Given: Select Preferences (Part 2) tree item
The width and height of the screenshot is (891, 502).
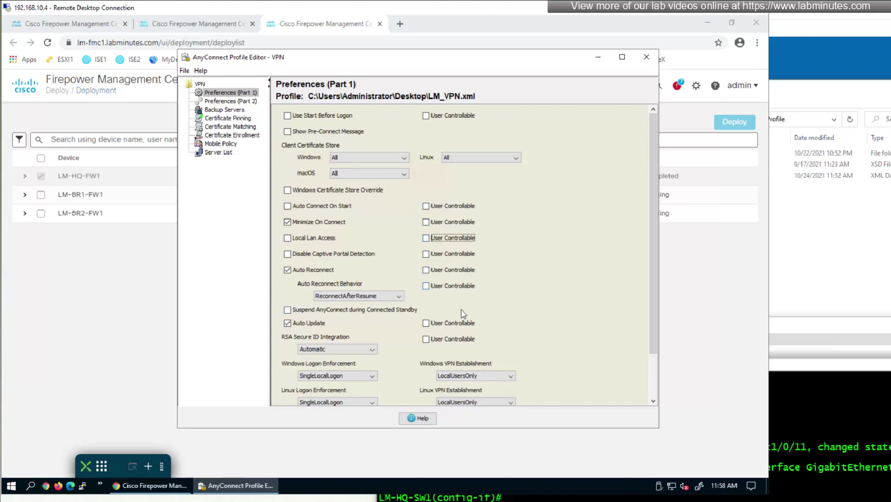Looking at the screenshot, I should coord(230,101).
